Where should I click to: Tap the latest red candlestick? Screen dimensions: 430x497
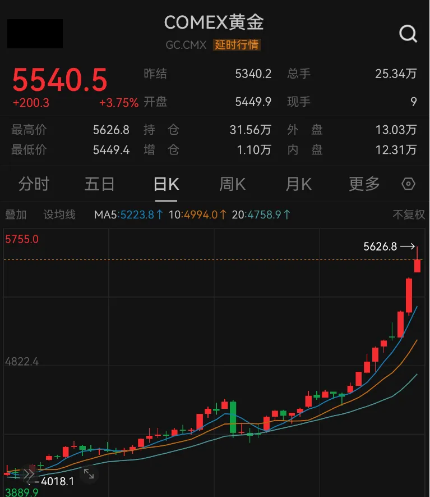coord(417,266)
